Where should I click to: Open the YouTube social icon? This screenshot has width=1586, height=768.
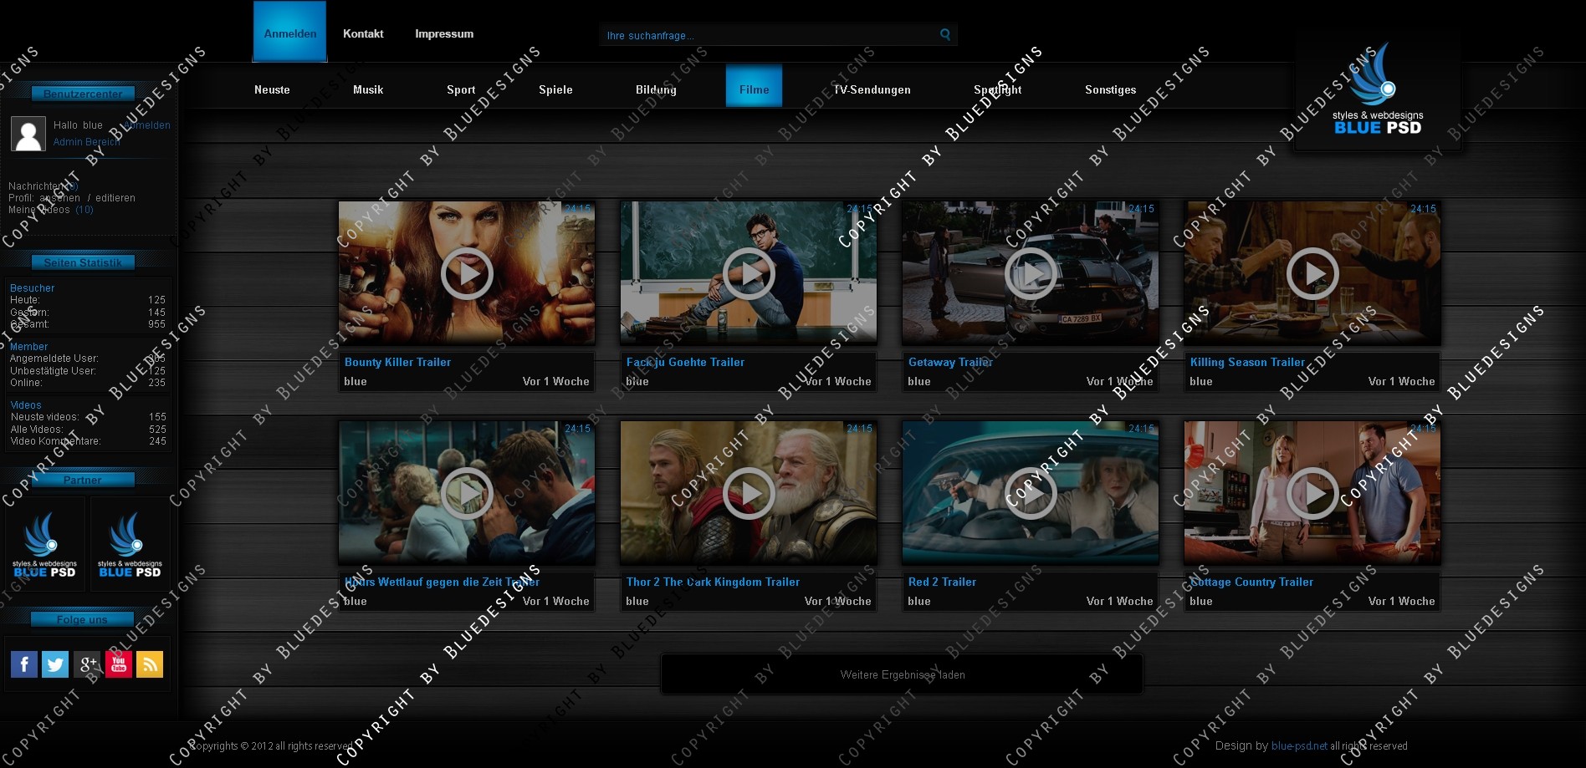click(119, 664)
